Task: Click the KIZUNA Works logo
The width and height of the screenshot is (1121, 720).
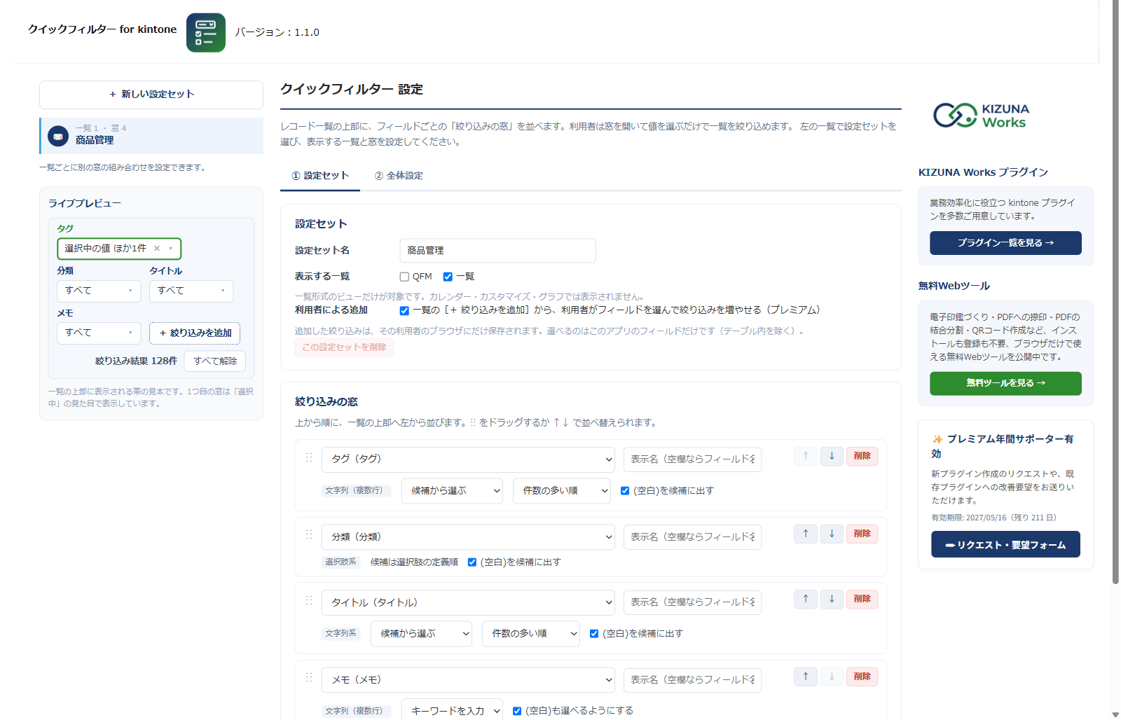Action: (x=981, y=116)
